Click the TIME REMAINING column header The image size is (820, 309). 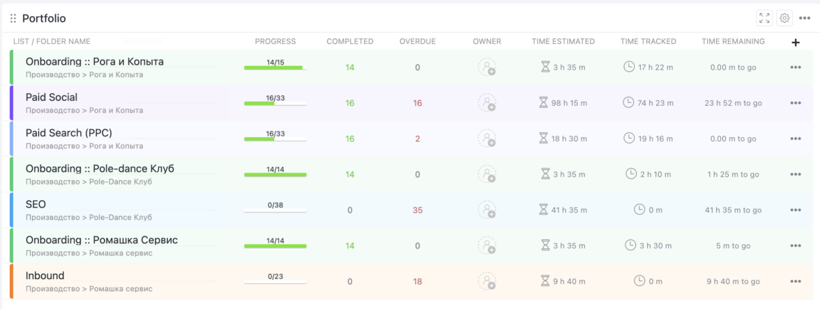pos(734,41)
